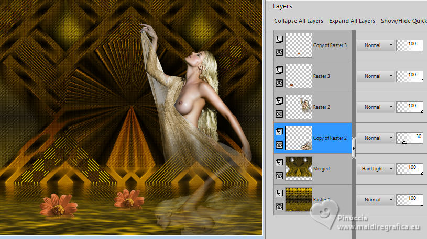427x239 pixels.
Task: Click the Merged layer name
Action: 321,169
